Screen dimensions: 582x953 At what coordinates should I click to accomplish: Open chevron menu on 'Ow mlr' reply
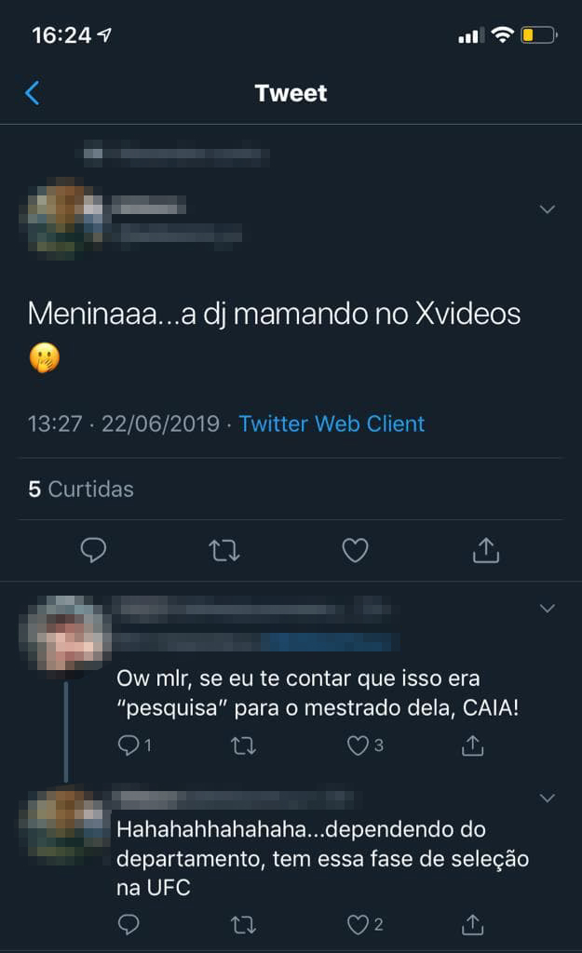coord(548,609)
